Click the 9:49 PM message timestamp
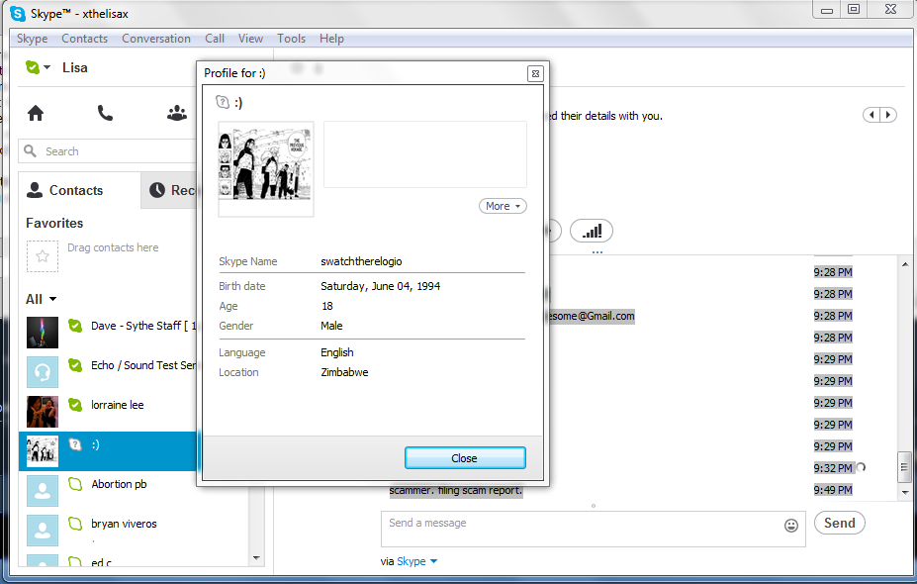 [x=832, y=490]
